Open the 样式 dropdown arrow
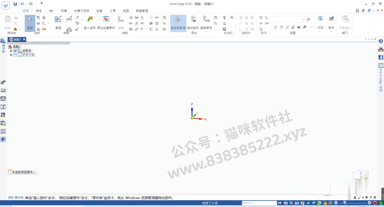This screenshot has height=207, width=384. point(331,31)
